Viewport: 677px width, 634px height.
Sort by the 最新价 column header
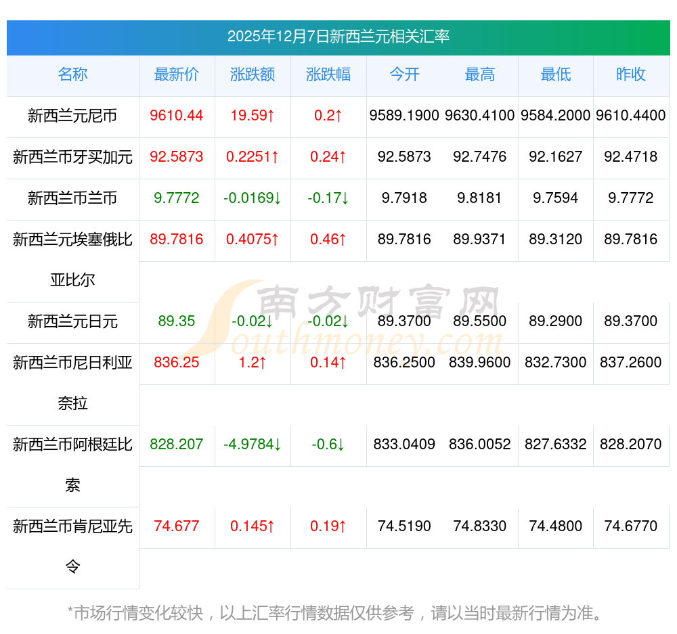pos(177,75)
